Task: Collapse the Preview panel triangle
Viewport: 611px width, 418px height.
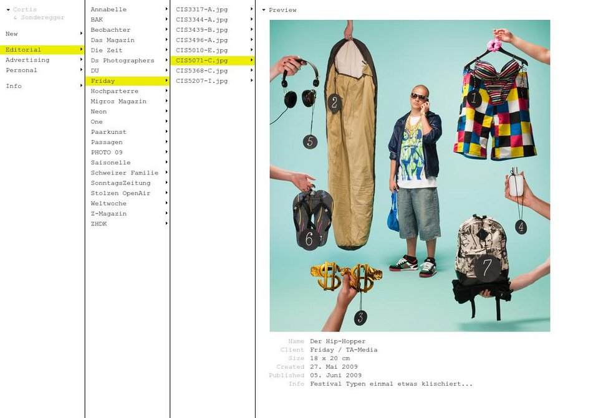Action: coord(264,10)
